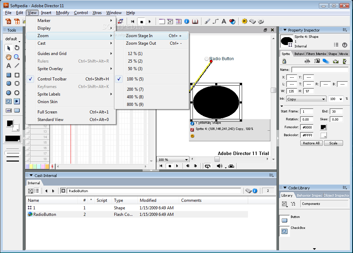The height and width of the screenshot is (253, 353).
Task: Click the row 16 checkbox in the score
Action: pos(28,148)
